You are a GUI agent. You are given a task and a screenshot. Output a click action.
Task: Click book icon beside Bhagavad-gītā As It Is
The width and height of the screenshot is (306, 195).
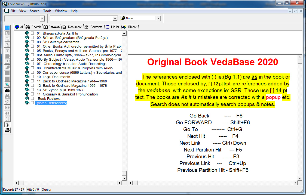point(27,33)
